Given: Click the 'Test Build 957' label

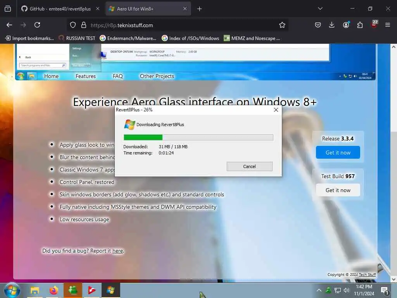Looking at the screenshot, I should pyautogui.click(x=338, y=176).
